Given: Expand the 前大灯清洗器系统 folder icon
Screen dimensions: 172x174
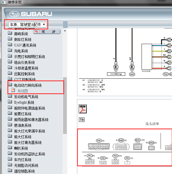Looking at the screenshot, I should click(x=10, y=141).
